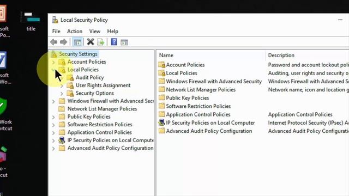Image resolution: width=349 pixels, height=196 pixels.
Task: Select Network List Manager Policies in tree
Action: click(x=102, y=109)
